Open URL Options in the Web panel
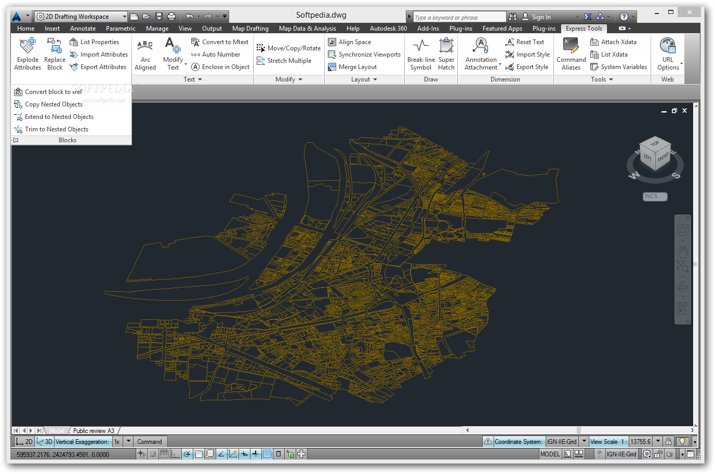This screenshot has width=715, height=474. (x=668, y=54)
